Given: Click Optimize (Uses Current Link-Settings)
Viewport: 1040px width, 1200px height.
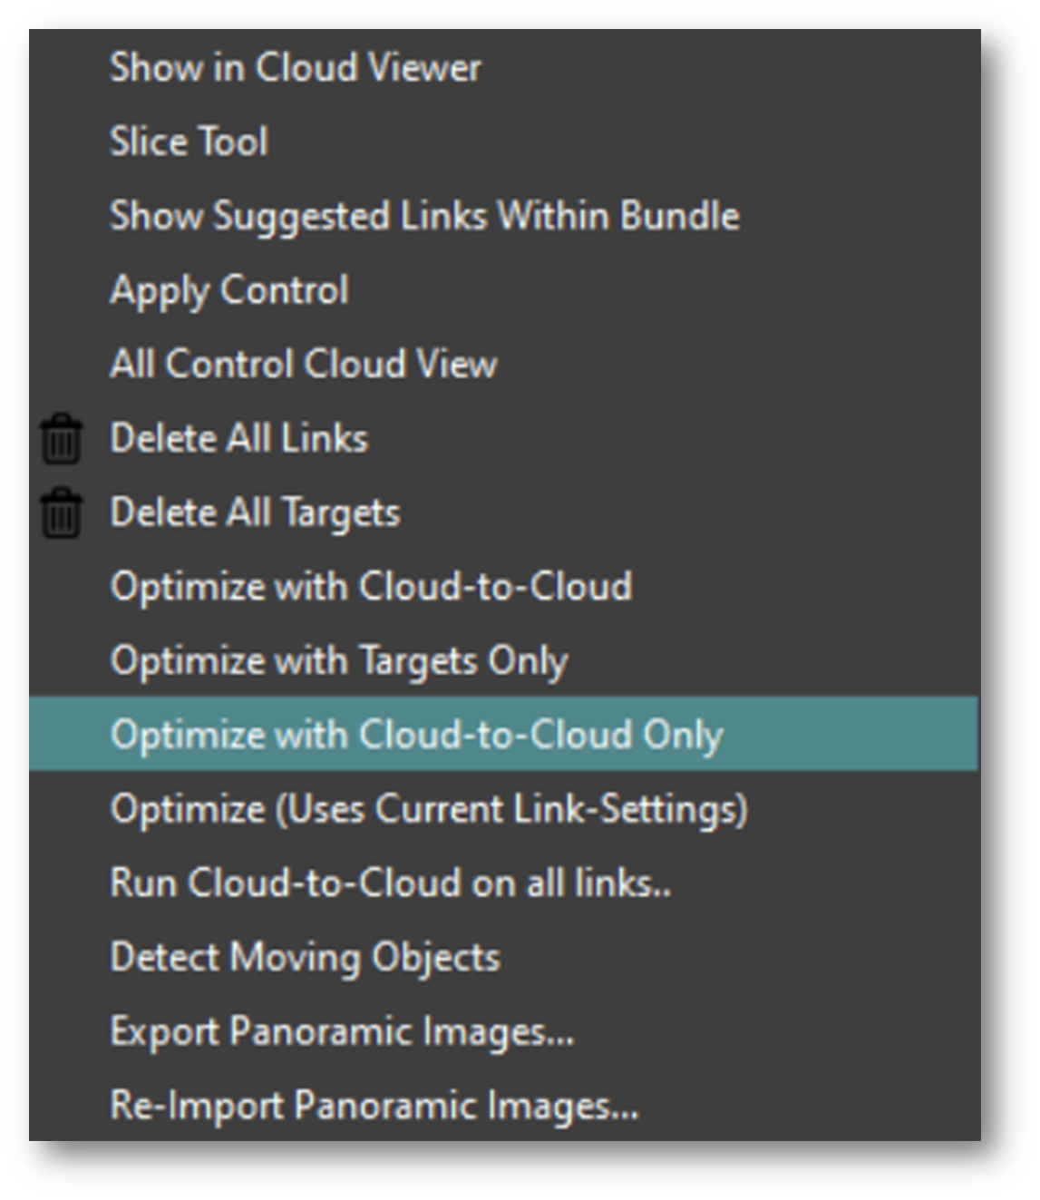Looking at the screenshot, I should coord(429,809).
